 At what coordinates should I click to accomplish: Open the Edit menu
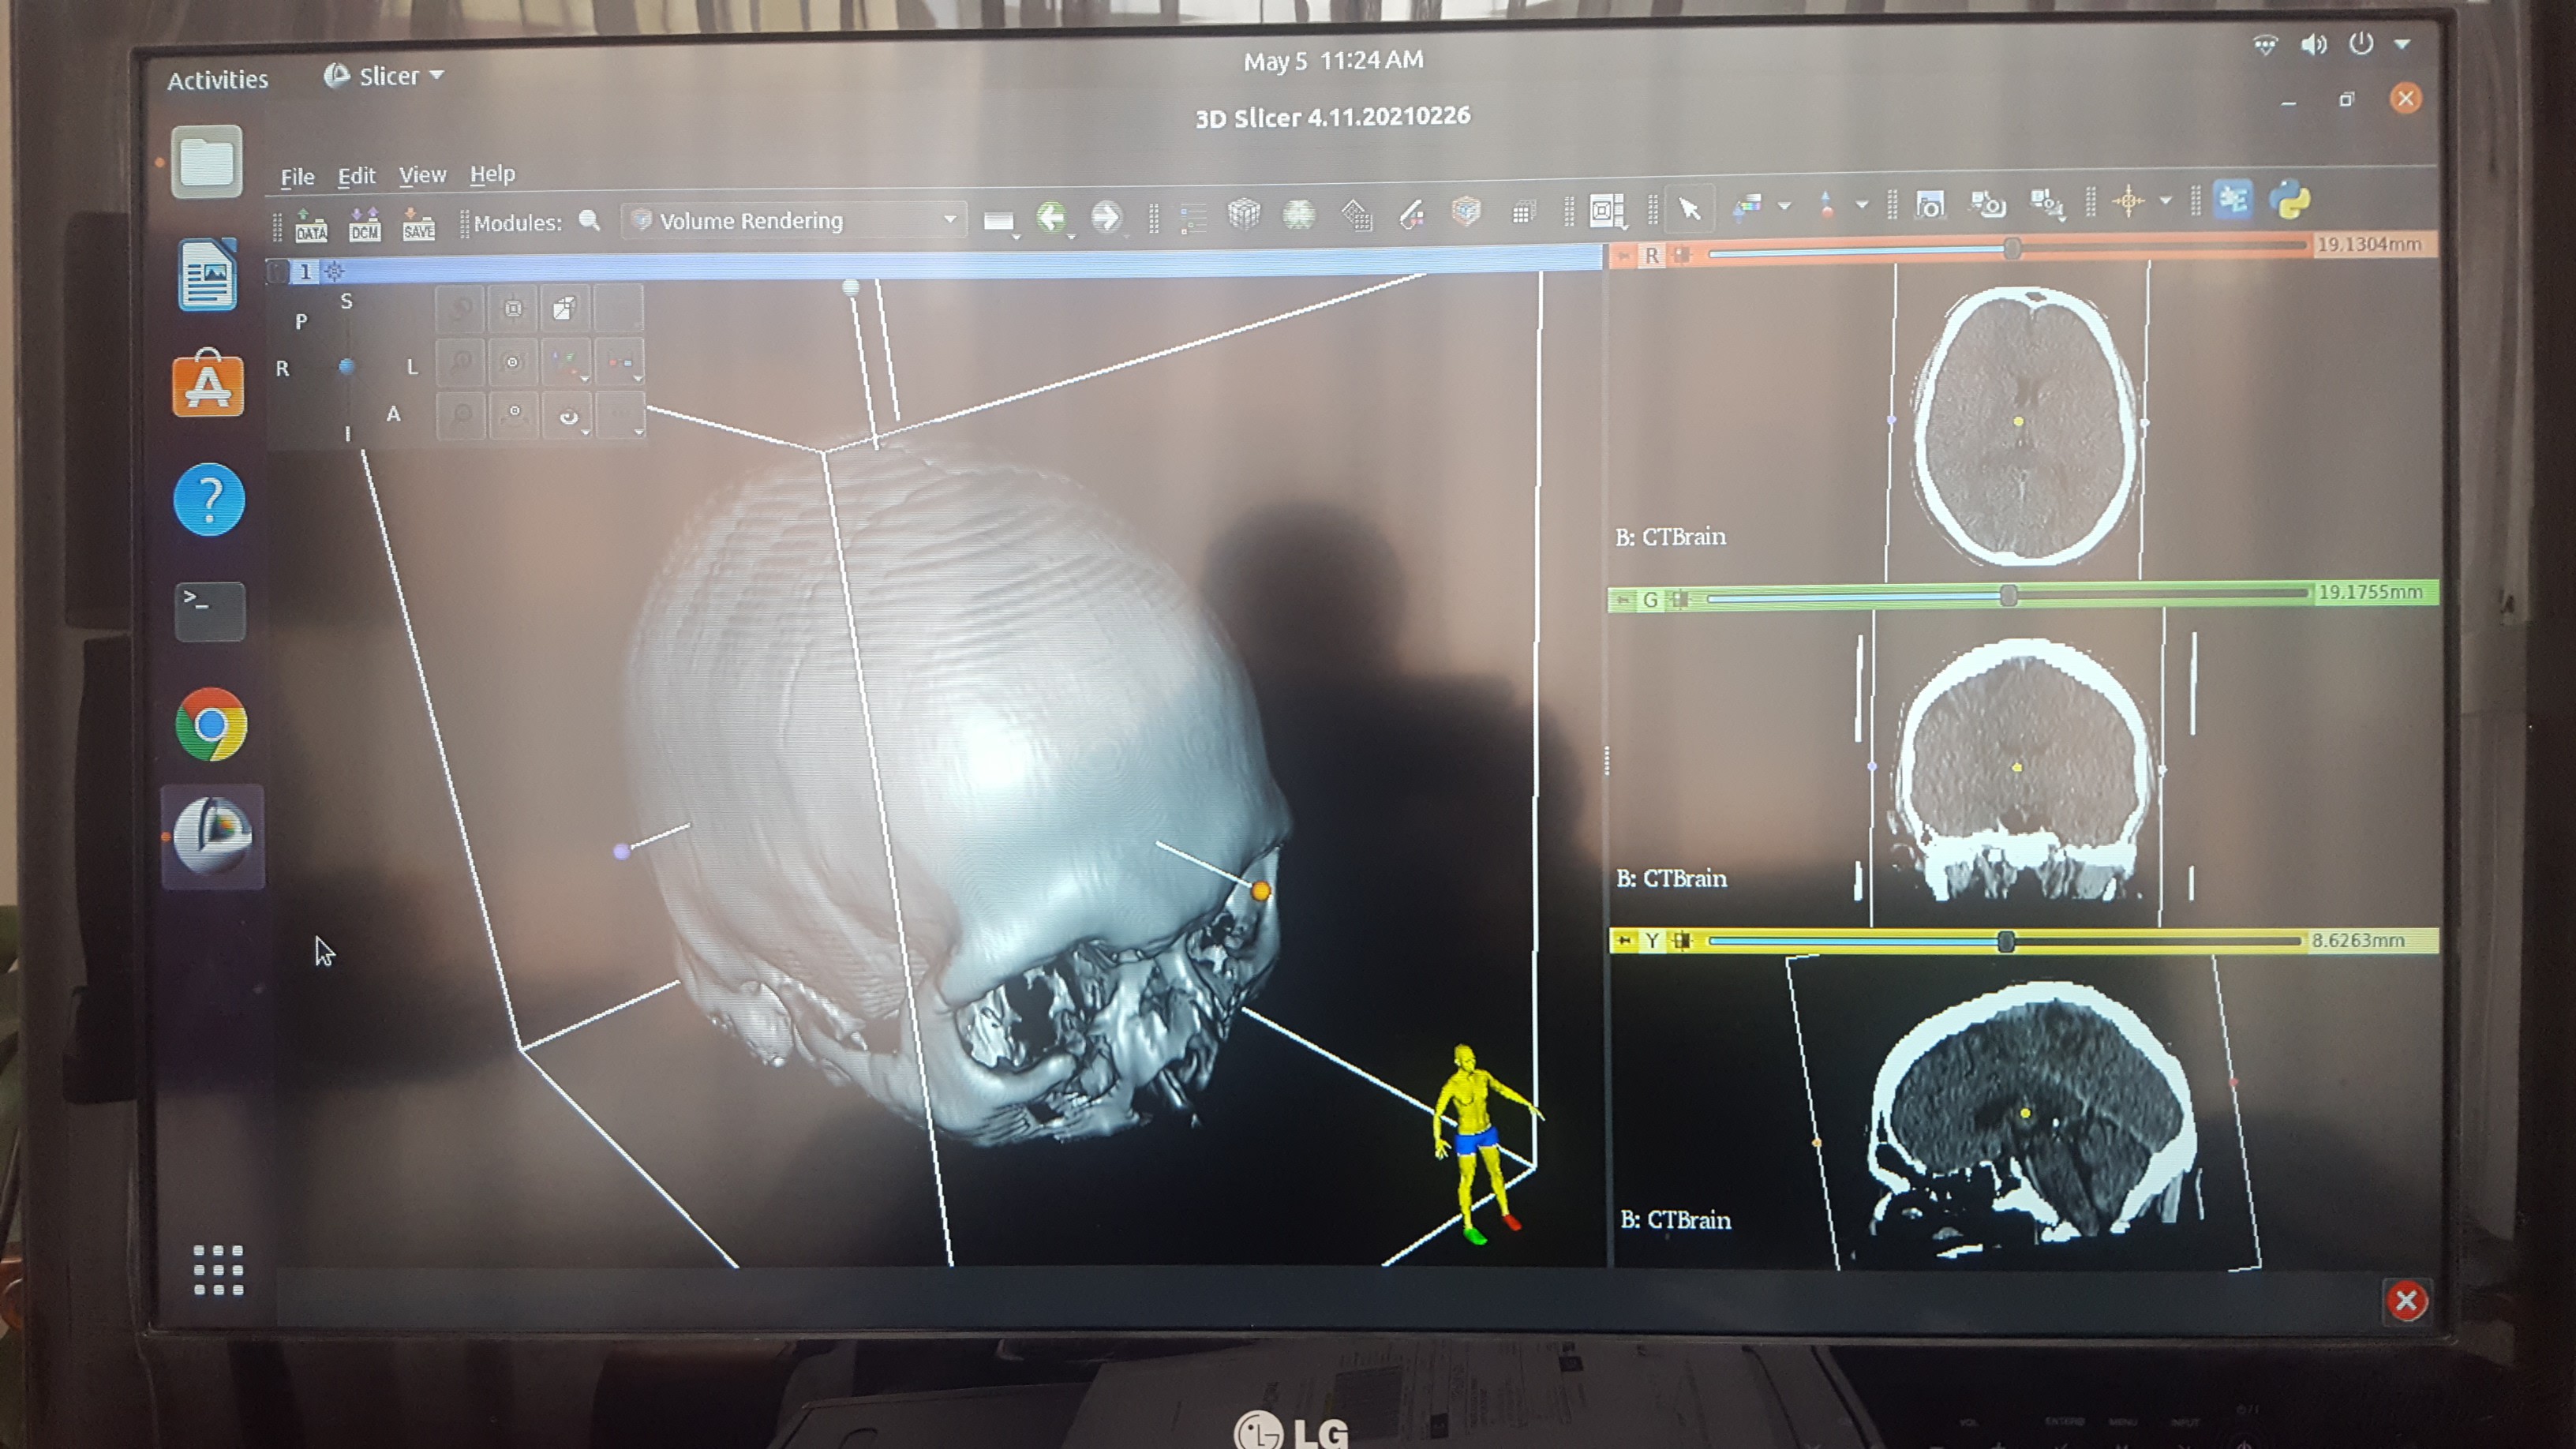click(356, 176)
